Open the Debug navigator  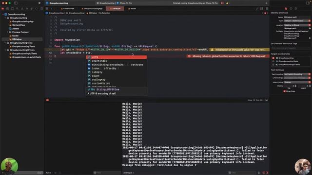[x=32, y=9]
